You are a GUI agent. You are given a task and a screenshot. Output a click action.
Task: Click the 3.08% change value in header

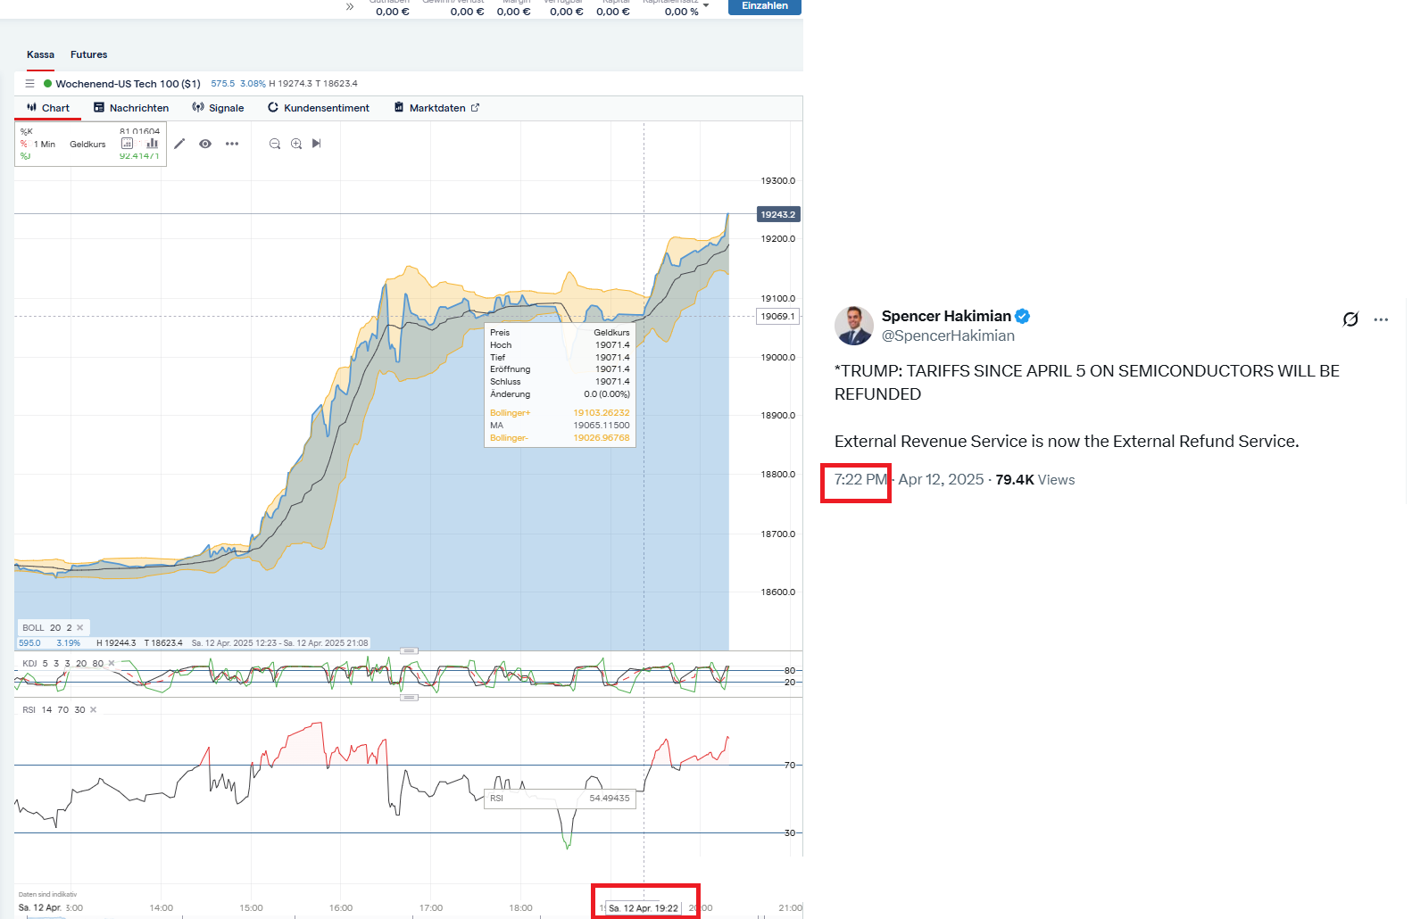[253, 84]
